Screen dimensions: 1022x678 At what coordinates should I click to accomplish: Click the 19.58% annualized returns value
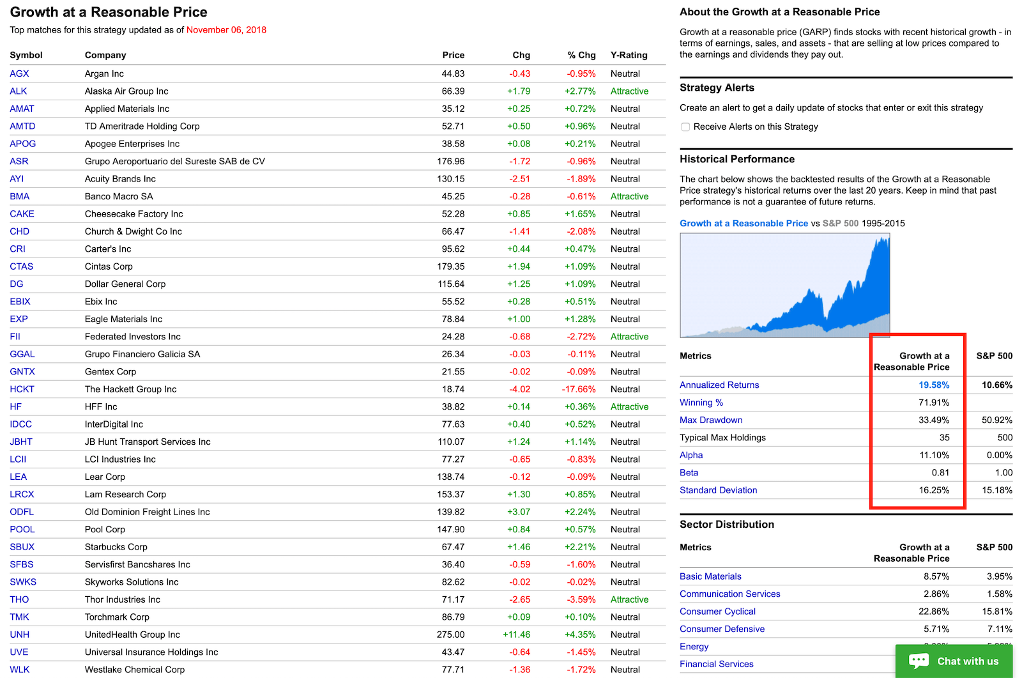click(934, 385)
